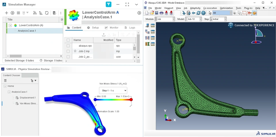Image resolution: width=276 pixels, height=137 pixels.
Task: Click the trash delete icon in Simulation Manager
Action: (x=24, y=13)
